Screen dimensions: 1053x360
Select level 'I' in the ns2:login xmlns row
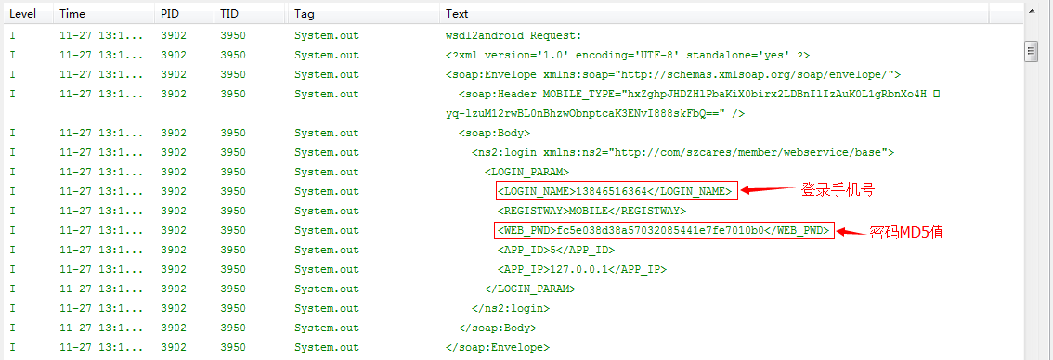pos(12,152)
